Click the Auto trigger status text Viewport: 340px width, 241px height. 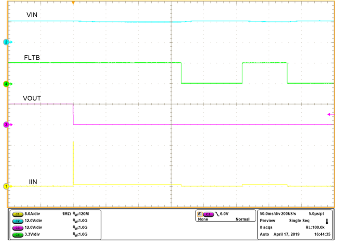tap(264, 234)
